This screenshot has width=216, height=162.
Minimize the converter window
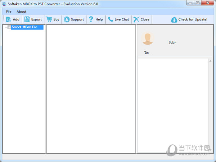tap(190, 3)
